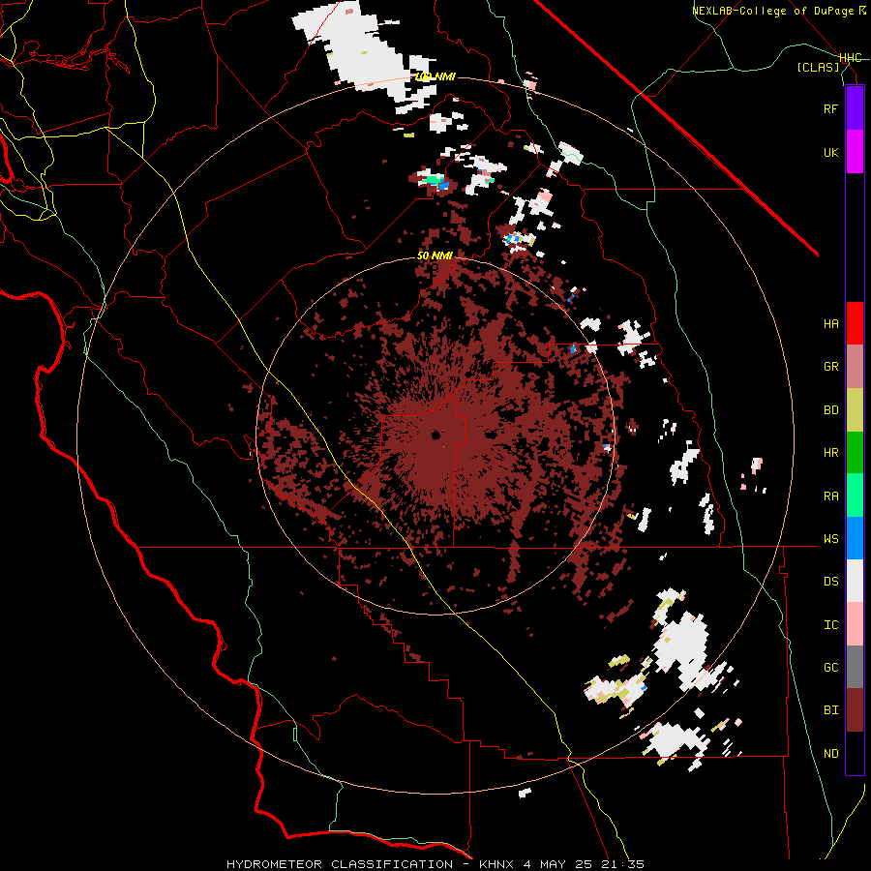Viewport: 871px width, 871px height.
Task: Click the "WS" legend label
Action: [830, 539]
